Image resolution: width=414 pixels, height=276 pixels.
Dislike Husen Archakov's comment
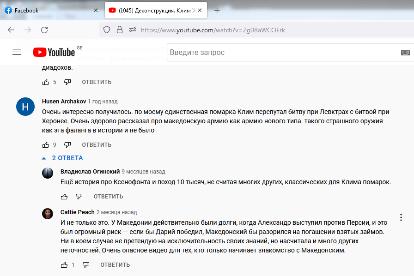tap(67, 145)
